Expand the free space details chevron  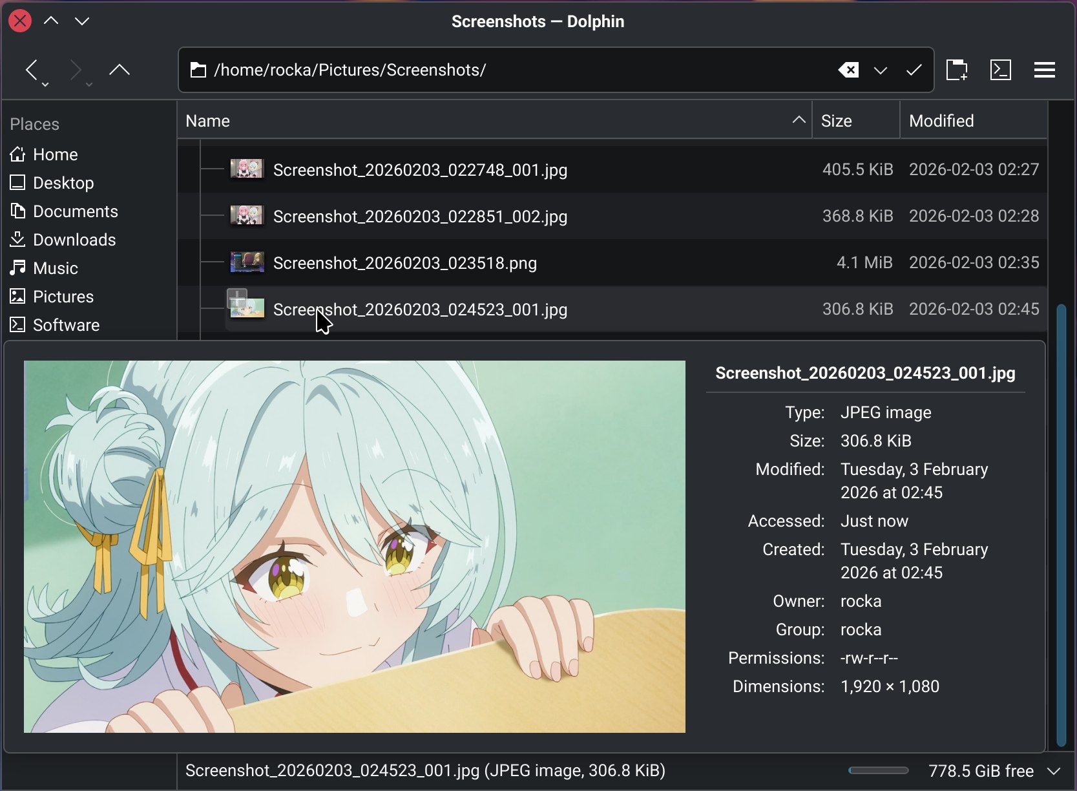(1051, 771)
